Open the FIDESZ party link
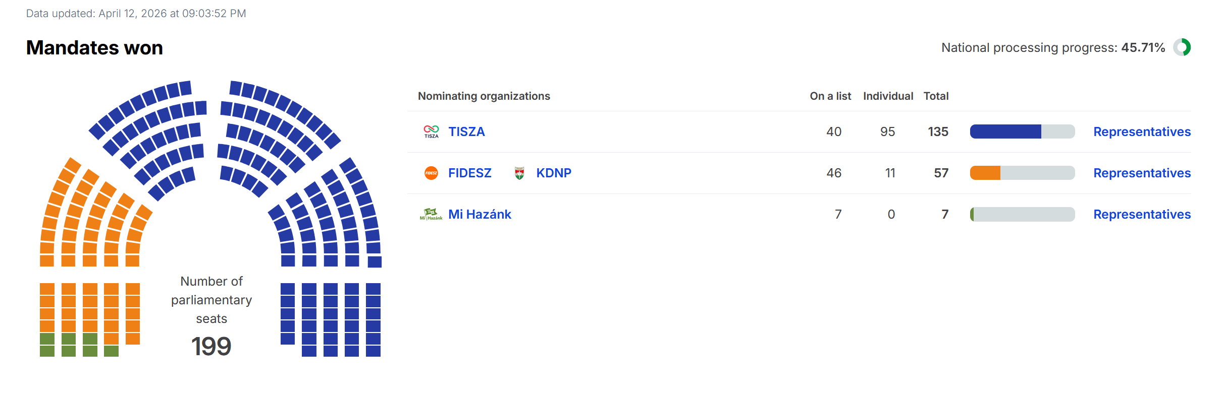1224x398 pixels. click(469, 173)
